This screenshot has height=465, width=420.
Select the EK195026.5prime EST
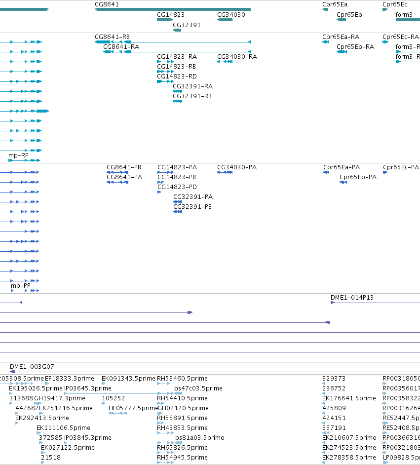11,393
